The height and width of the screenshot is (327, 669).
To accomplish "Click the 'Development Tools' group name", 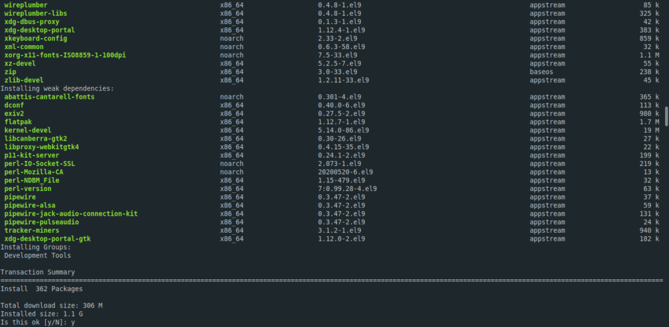I will [x=37, y=256].
